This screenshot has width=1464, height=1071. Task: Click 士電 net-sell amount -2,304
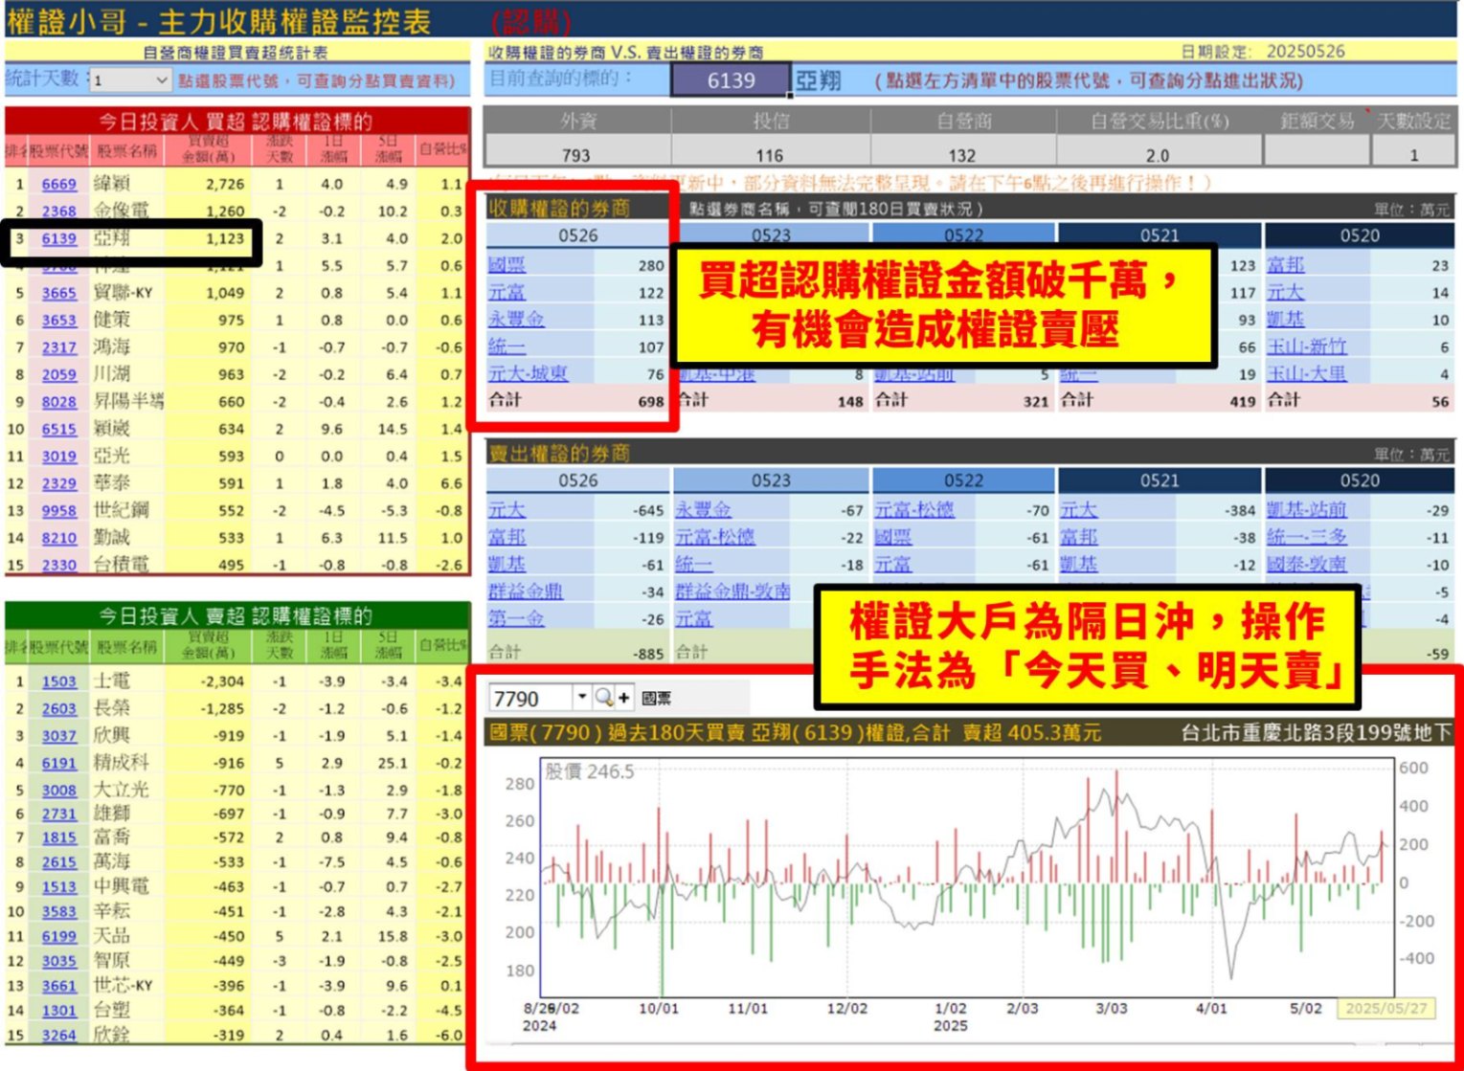222,681
